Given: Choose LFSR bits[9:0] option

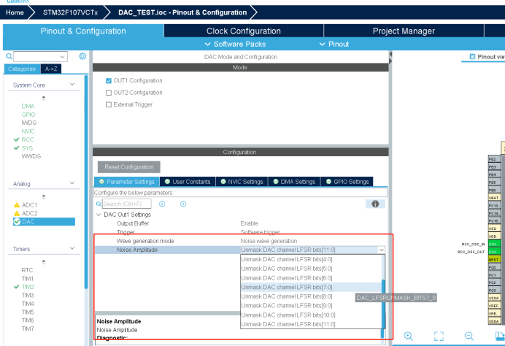Looking at the screenshot, I should pyautogui.click(x=311, y=306).
